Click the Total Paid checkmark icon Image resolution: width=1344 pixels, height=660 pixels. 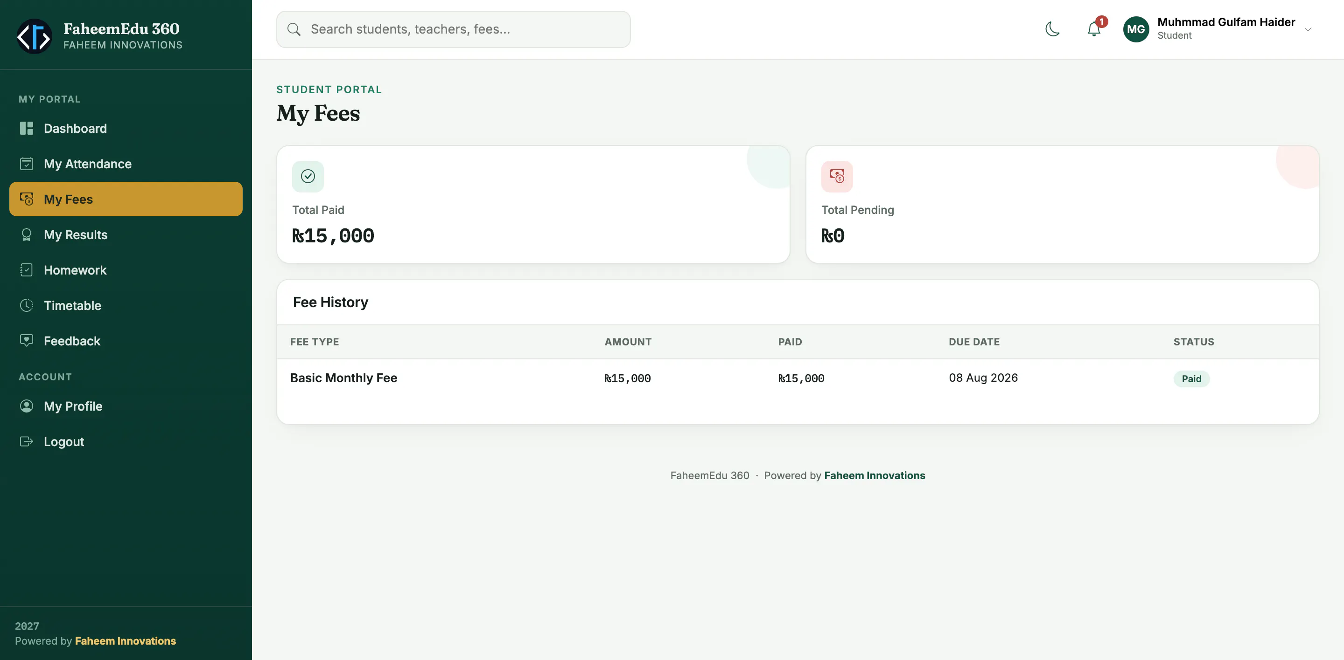[x=308, y=177]
